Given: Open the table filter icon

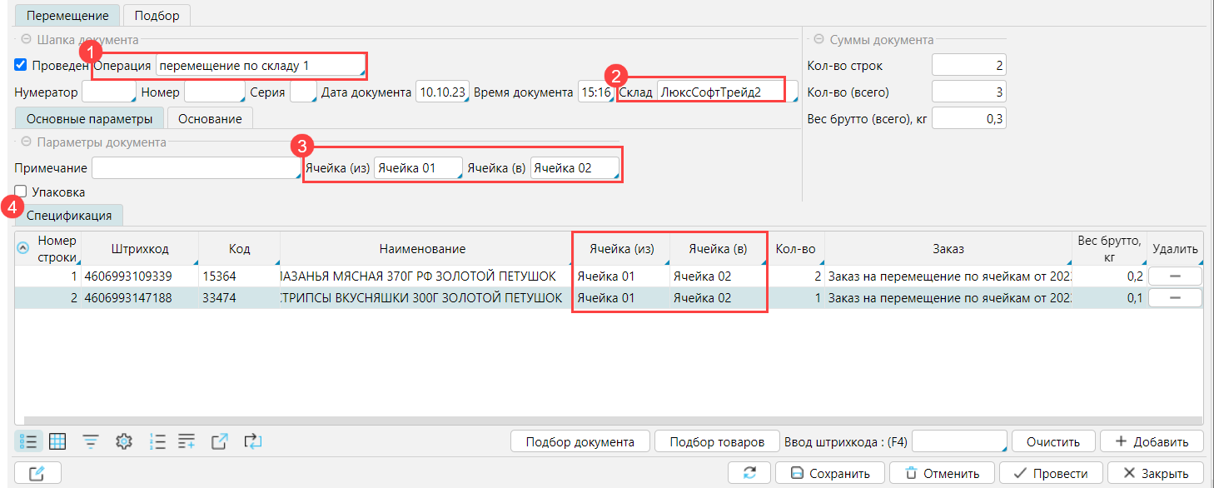Looking at the screenshot, I should tap(90, 441).
